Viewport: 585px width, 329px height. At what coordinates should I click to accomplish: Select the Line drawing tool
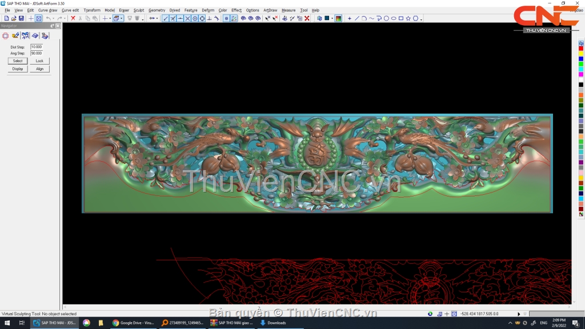point(356,18)
